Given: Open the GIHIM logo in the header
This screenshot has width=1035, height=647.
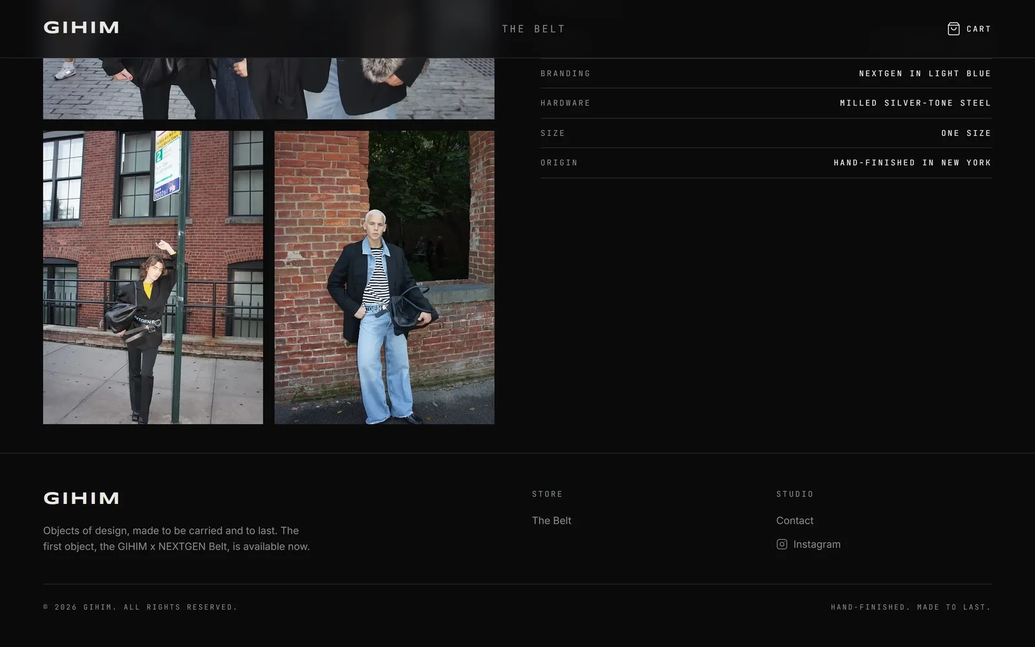Looking at the screenshot, I should [81, 28].
